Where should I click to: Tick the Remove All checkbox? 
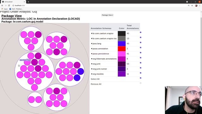tap(140, 83)
